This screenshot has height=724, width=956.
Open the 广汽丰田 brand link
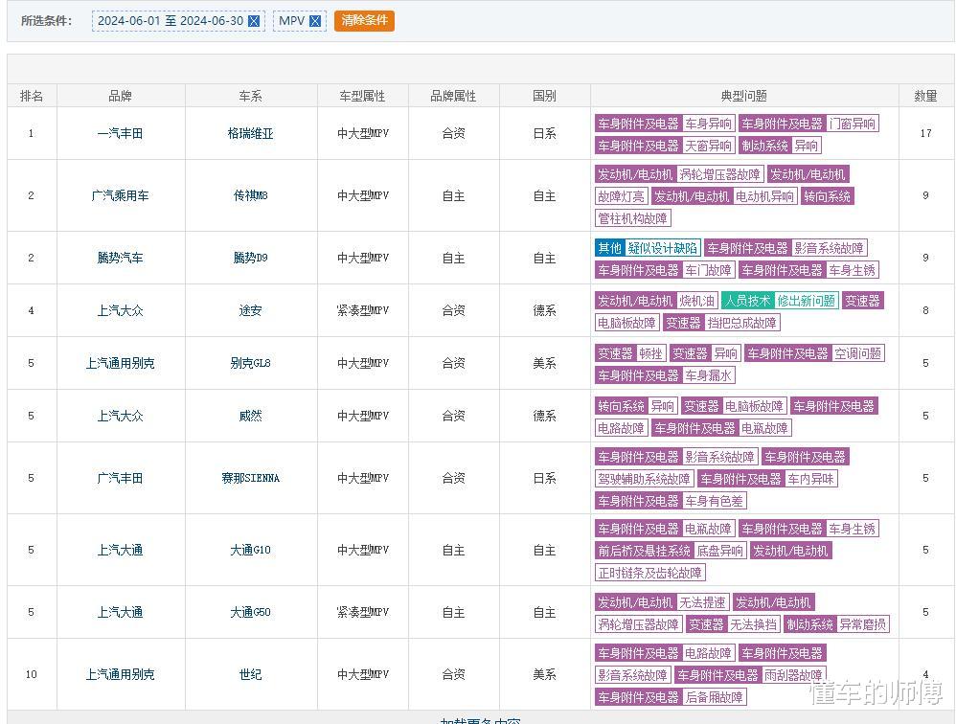point(120,478)
